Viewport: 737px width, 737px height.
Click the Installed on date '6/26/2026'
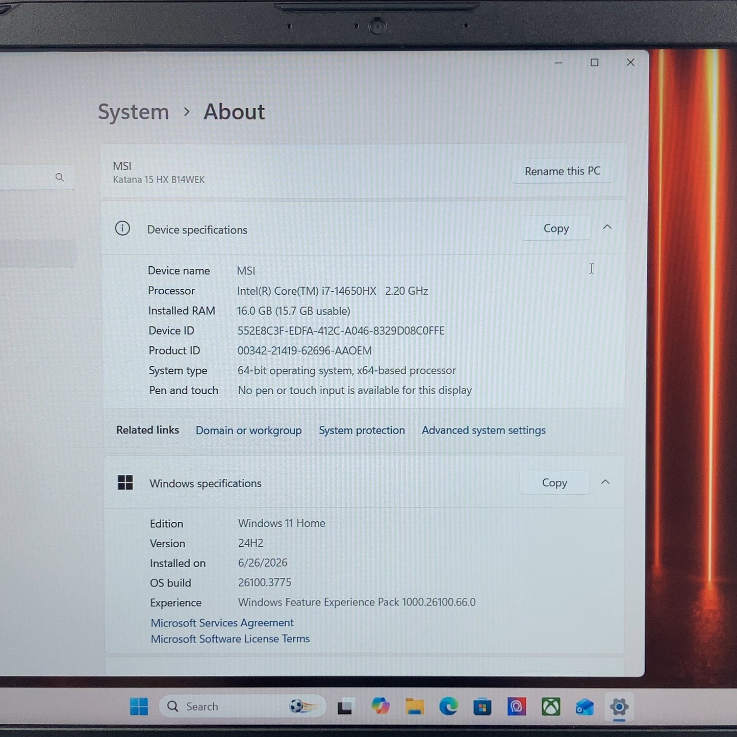point(263,563)
